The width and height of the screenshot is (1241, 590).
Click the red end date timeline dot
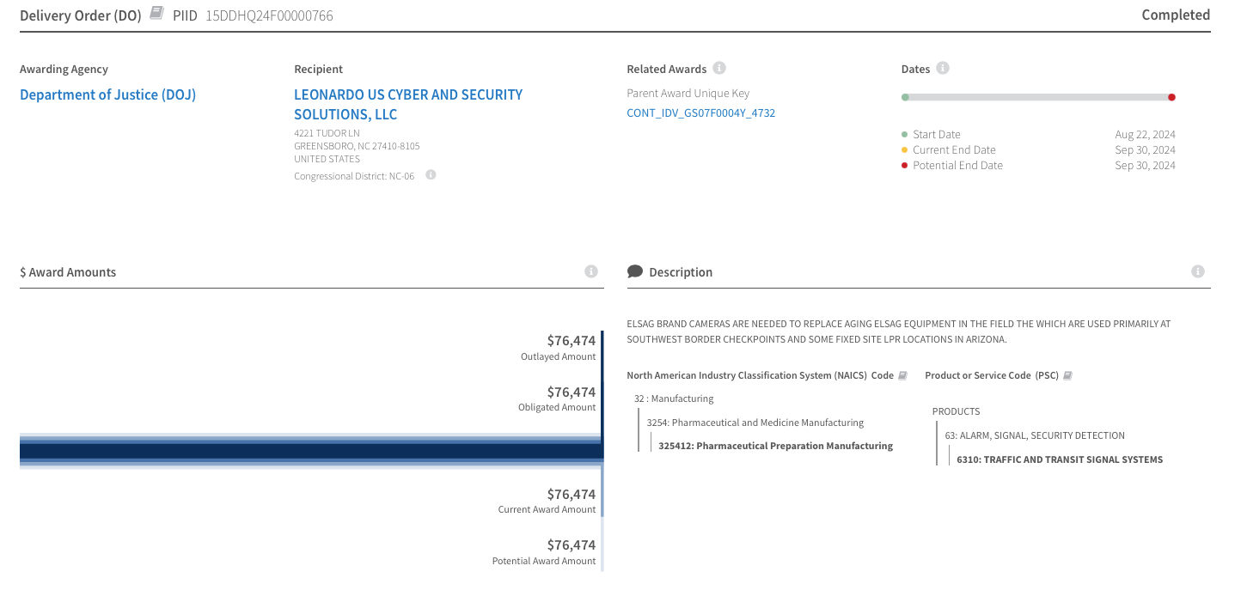coord(1171,97)
